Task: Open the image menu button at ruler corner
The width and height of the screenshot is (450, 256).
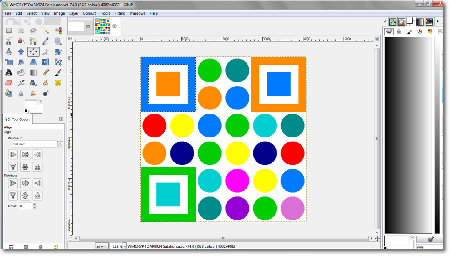Action: [x=70, y=38]
